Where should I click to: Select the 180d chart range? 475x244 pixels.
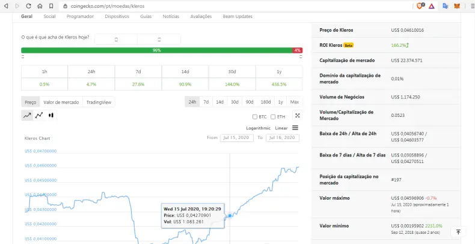[266, 102]
